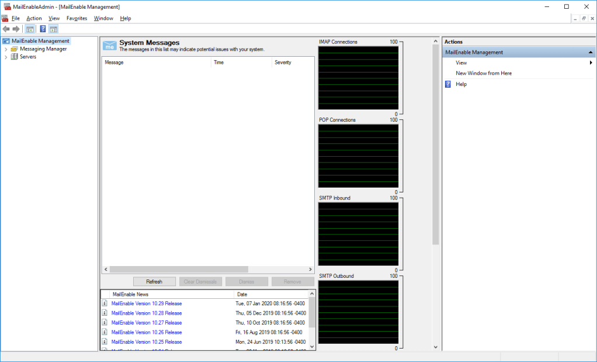Click the blue Help toolbar icon
The image size is (597, 362).
click(43, 29)
